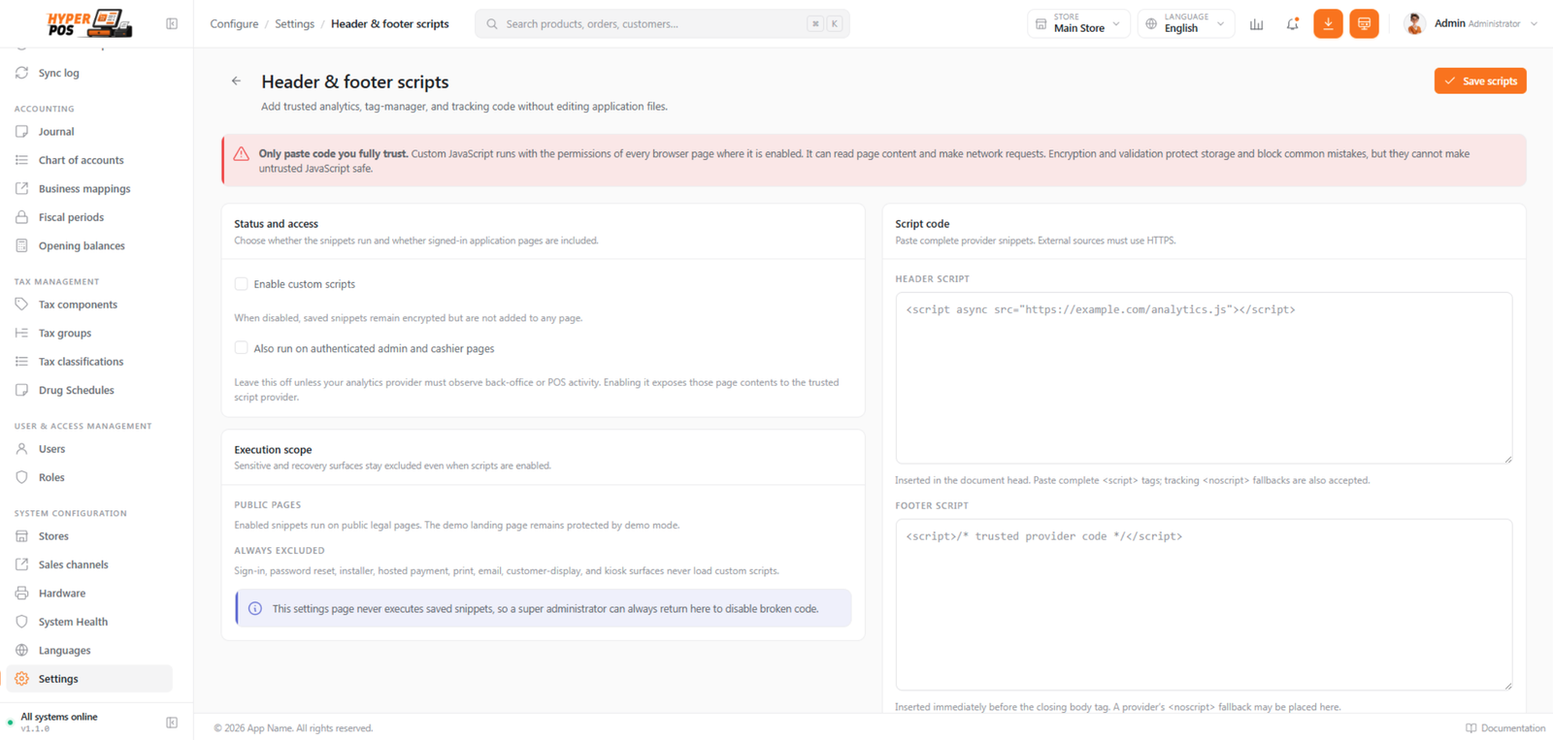
Task: Click the search shortcut K key badge
Action: [834, 24]
